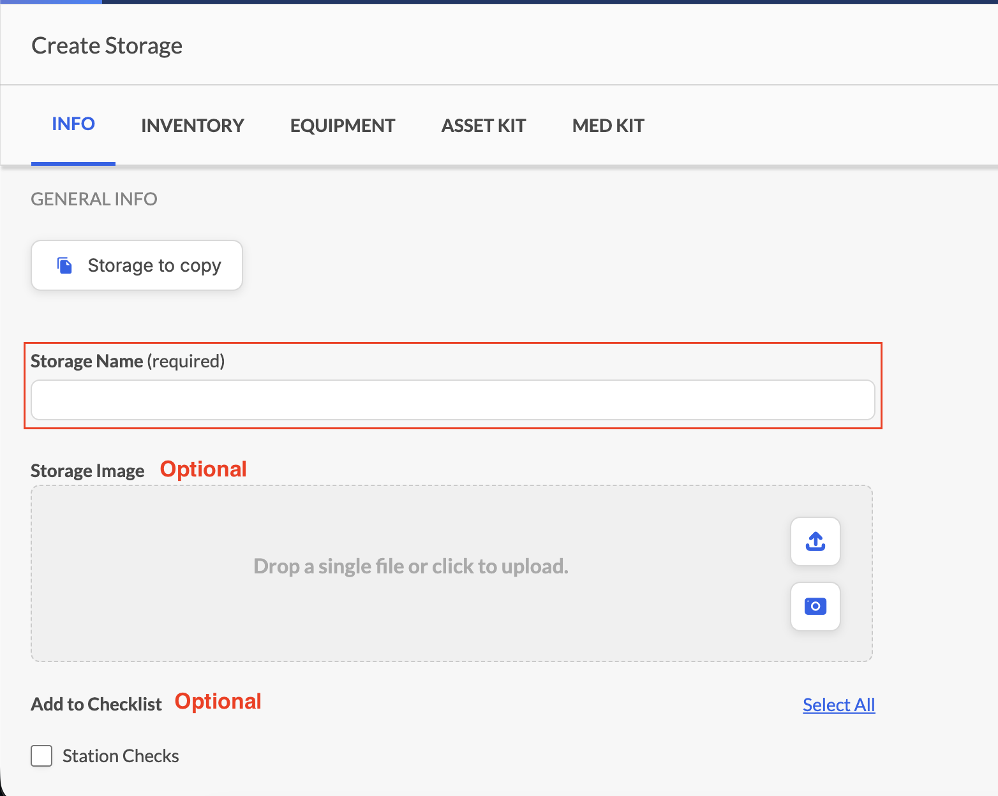998x796 pixels.
Task: Click the Add to Checklist label
Action: pos(96,704)
